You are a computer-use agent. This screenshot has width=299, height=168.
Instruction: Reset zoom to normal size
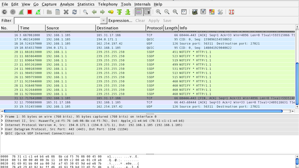point(175,12)
